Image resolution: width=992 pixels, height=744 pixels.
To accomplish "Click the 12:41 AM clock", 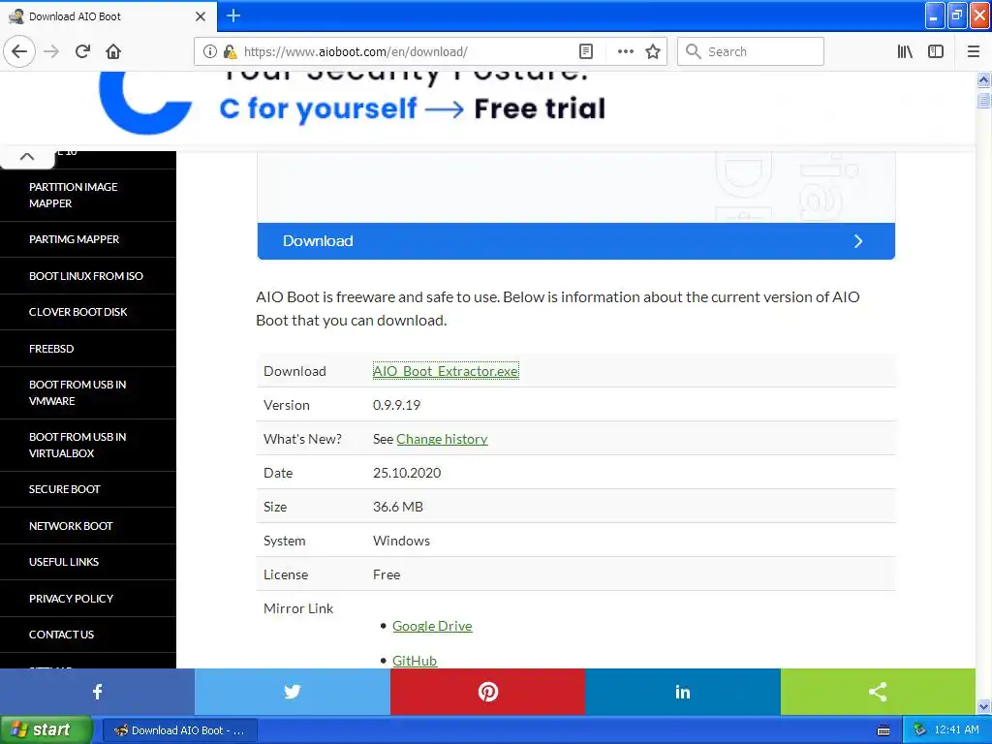I will [x=956, y=730].
